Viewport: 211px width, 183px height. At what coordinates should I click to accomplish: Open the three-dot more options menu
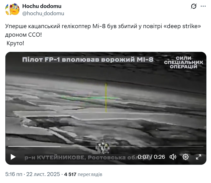pos(203,6)
